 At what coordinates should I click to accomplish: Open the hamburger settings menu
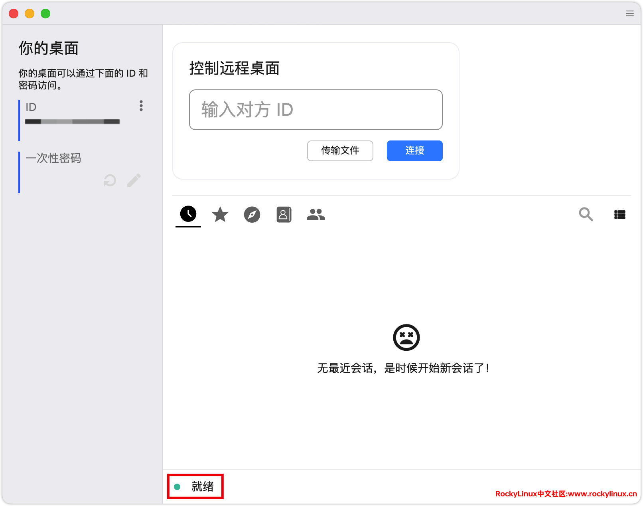(x=629, y=14)
